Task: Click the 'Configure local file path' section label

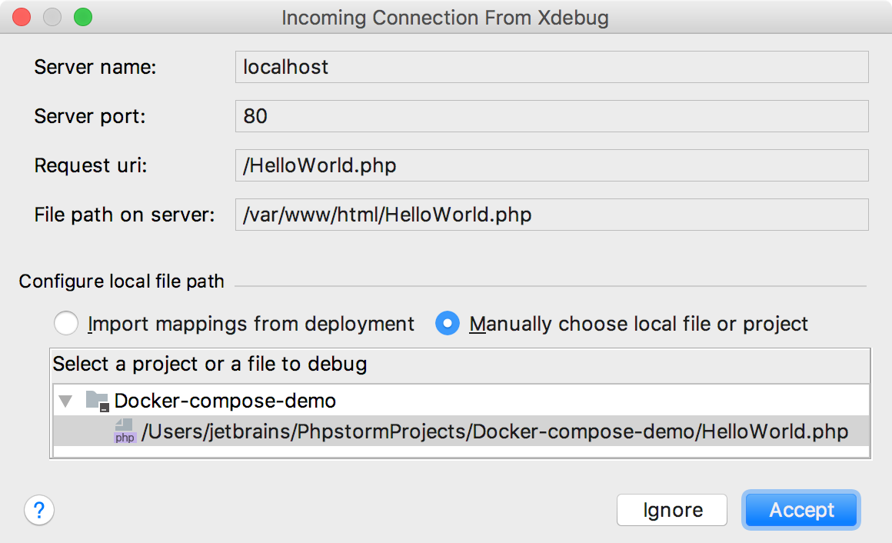Action: click(x=121, y=281)
